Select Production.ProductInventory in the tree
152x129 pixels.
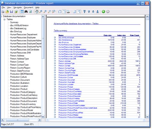tap(23, 104)
